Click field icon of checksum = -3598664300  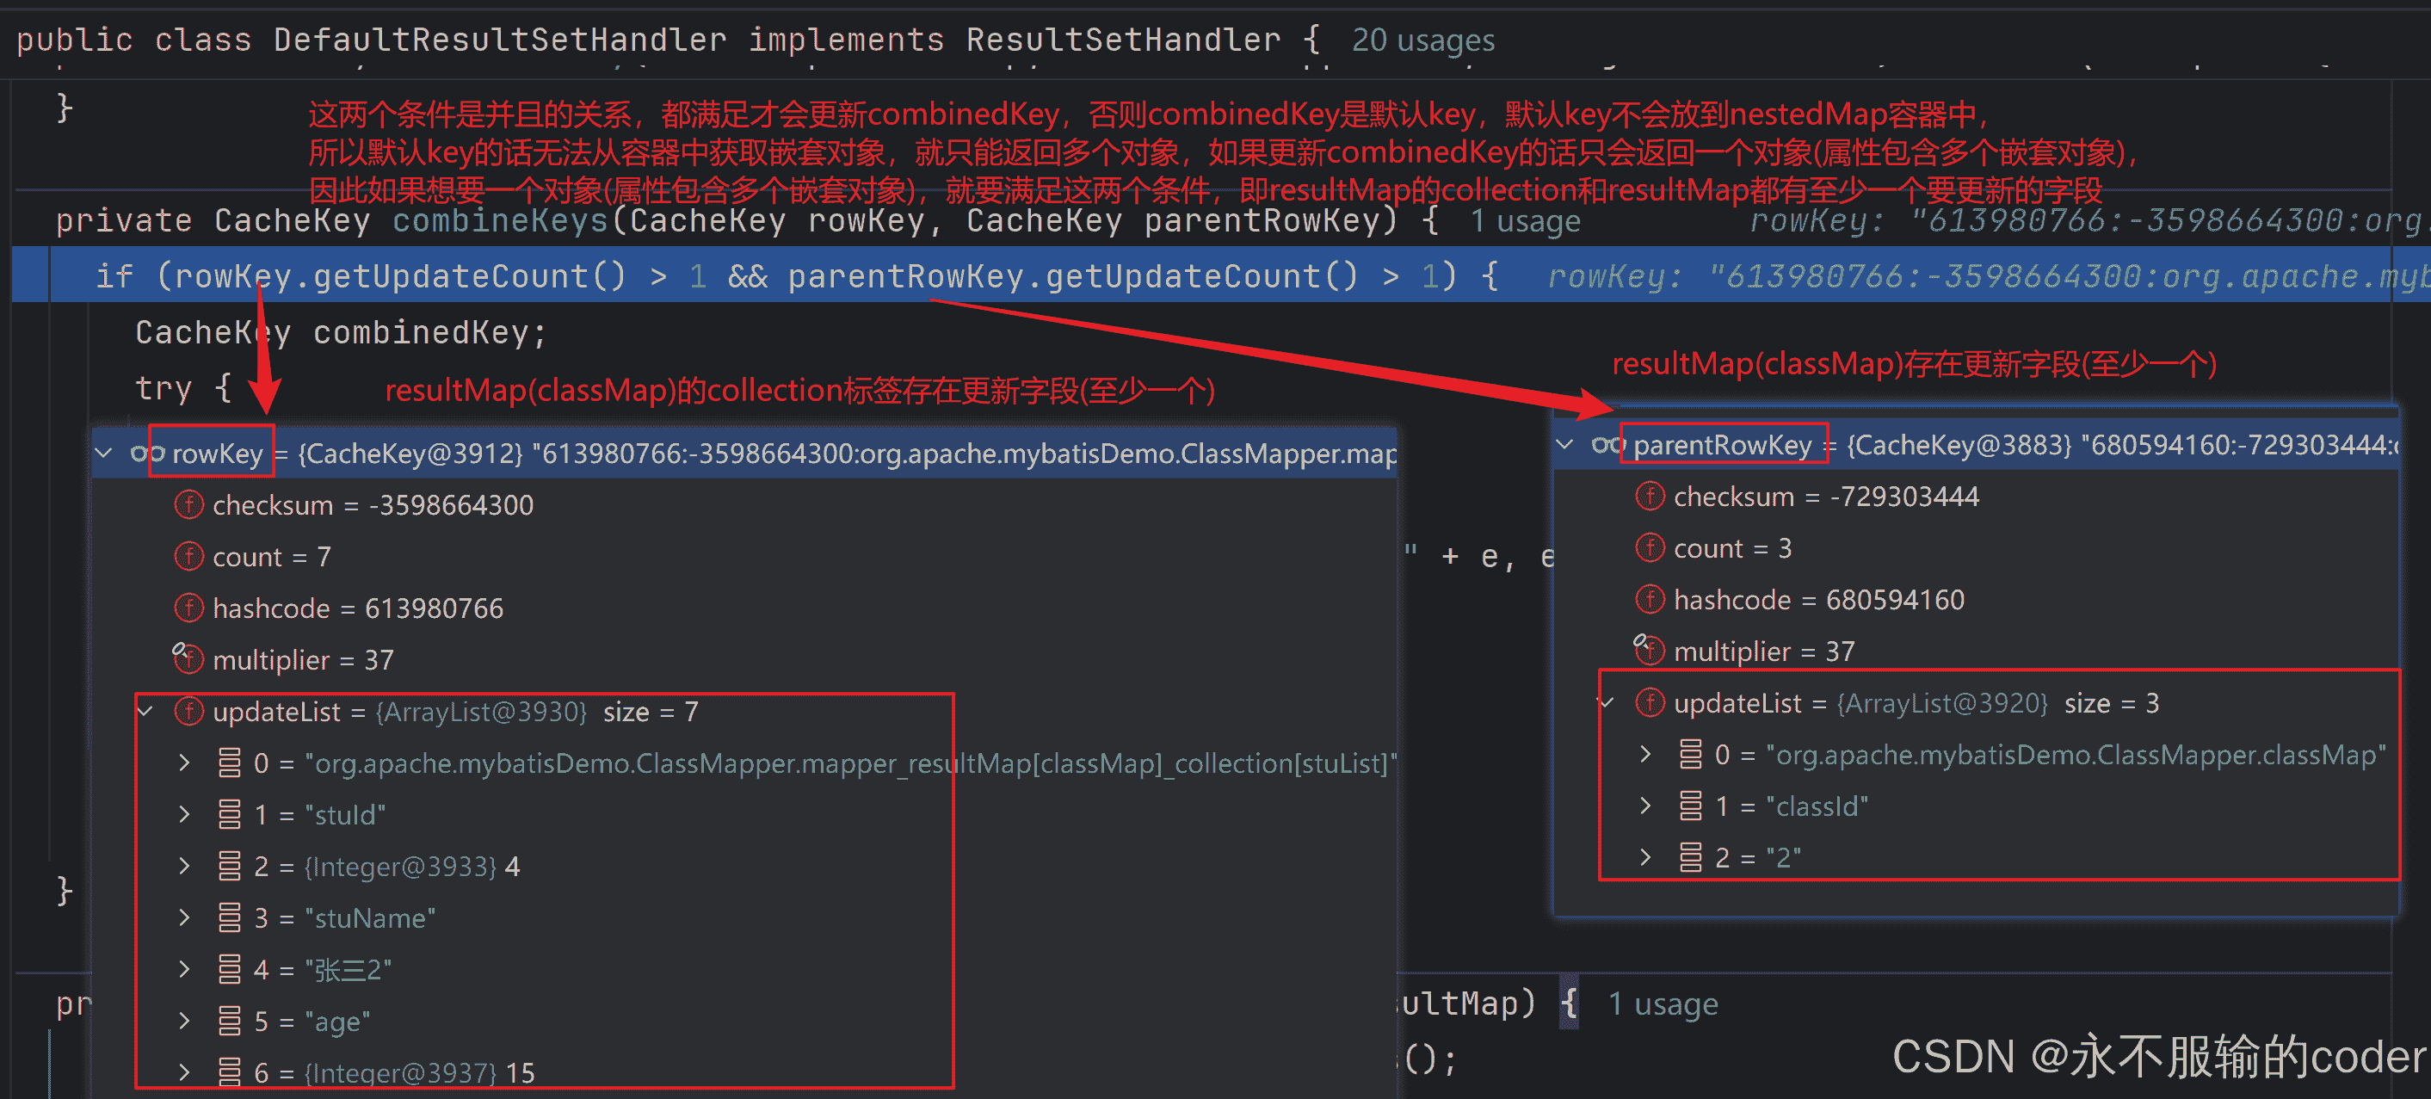click(188, 505)
